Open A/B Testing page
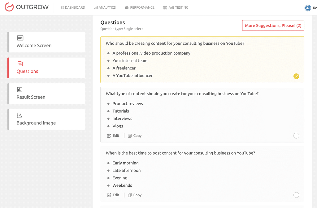The image size is (317, 208). click(x=176, y=7)
